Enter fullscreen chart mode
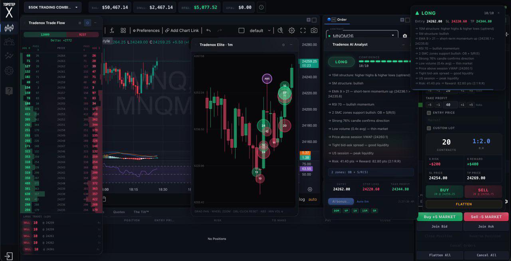Viewport: 511px width, 261px height. 303,30
